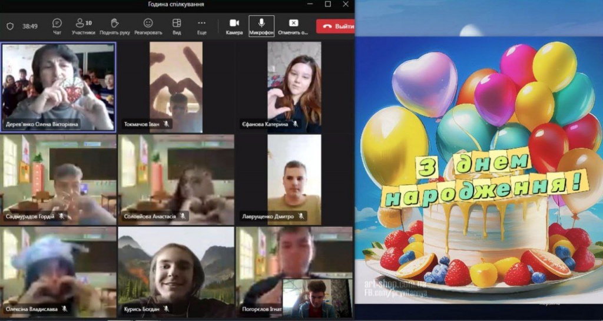Open the Чат (chat) panel
603x321 pixels.
click(57, 26)
